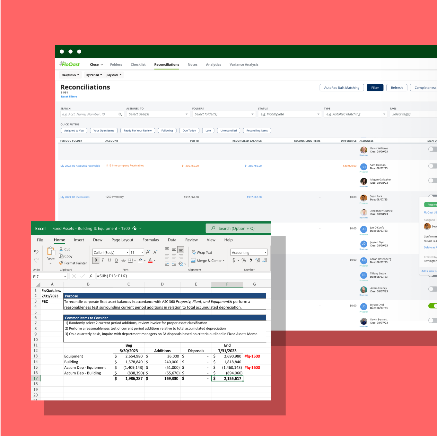The width and height of the screenshot is (437, 436).
Task: Open the Checklist tab in FloQast
Action: click(138, 65)
